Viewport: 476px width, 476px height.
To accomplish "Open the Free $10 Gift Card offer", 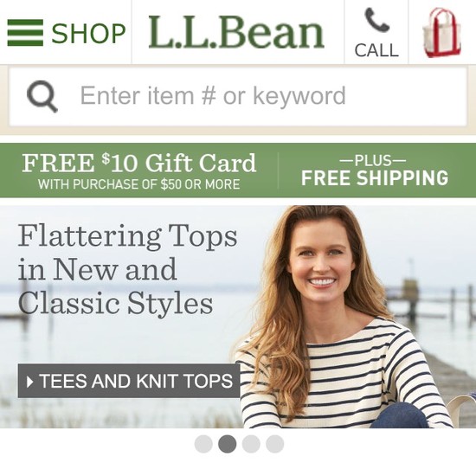I will coord(139,163).
